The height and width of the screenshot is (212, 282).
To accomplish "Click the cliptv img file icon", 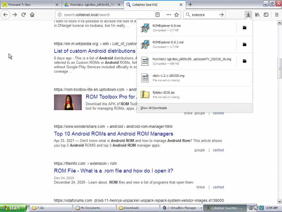I will 145,78.
